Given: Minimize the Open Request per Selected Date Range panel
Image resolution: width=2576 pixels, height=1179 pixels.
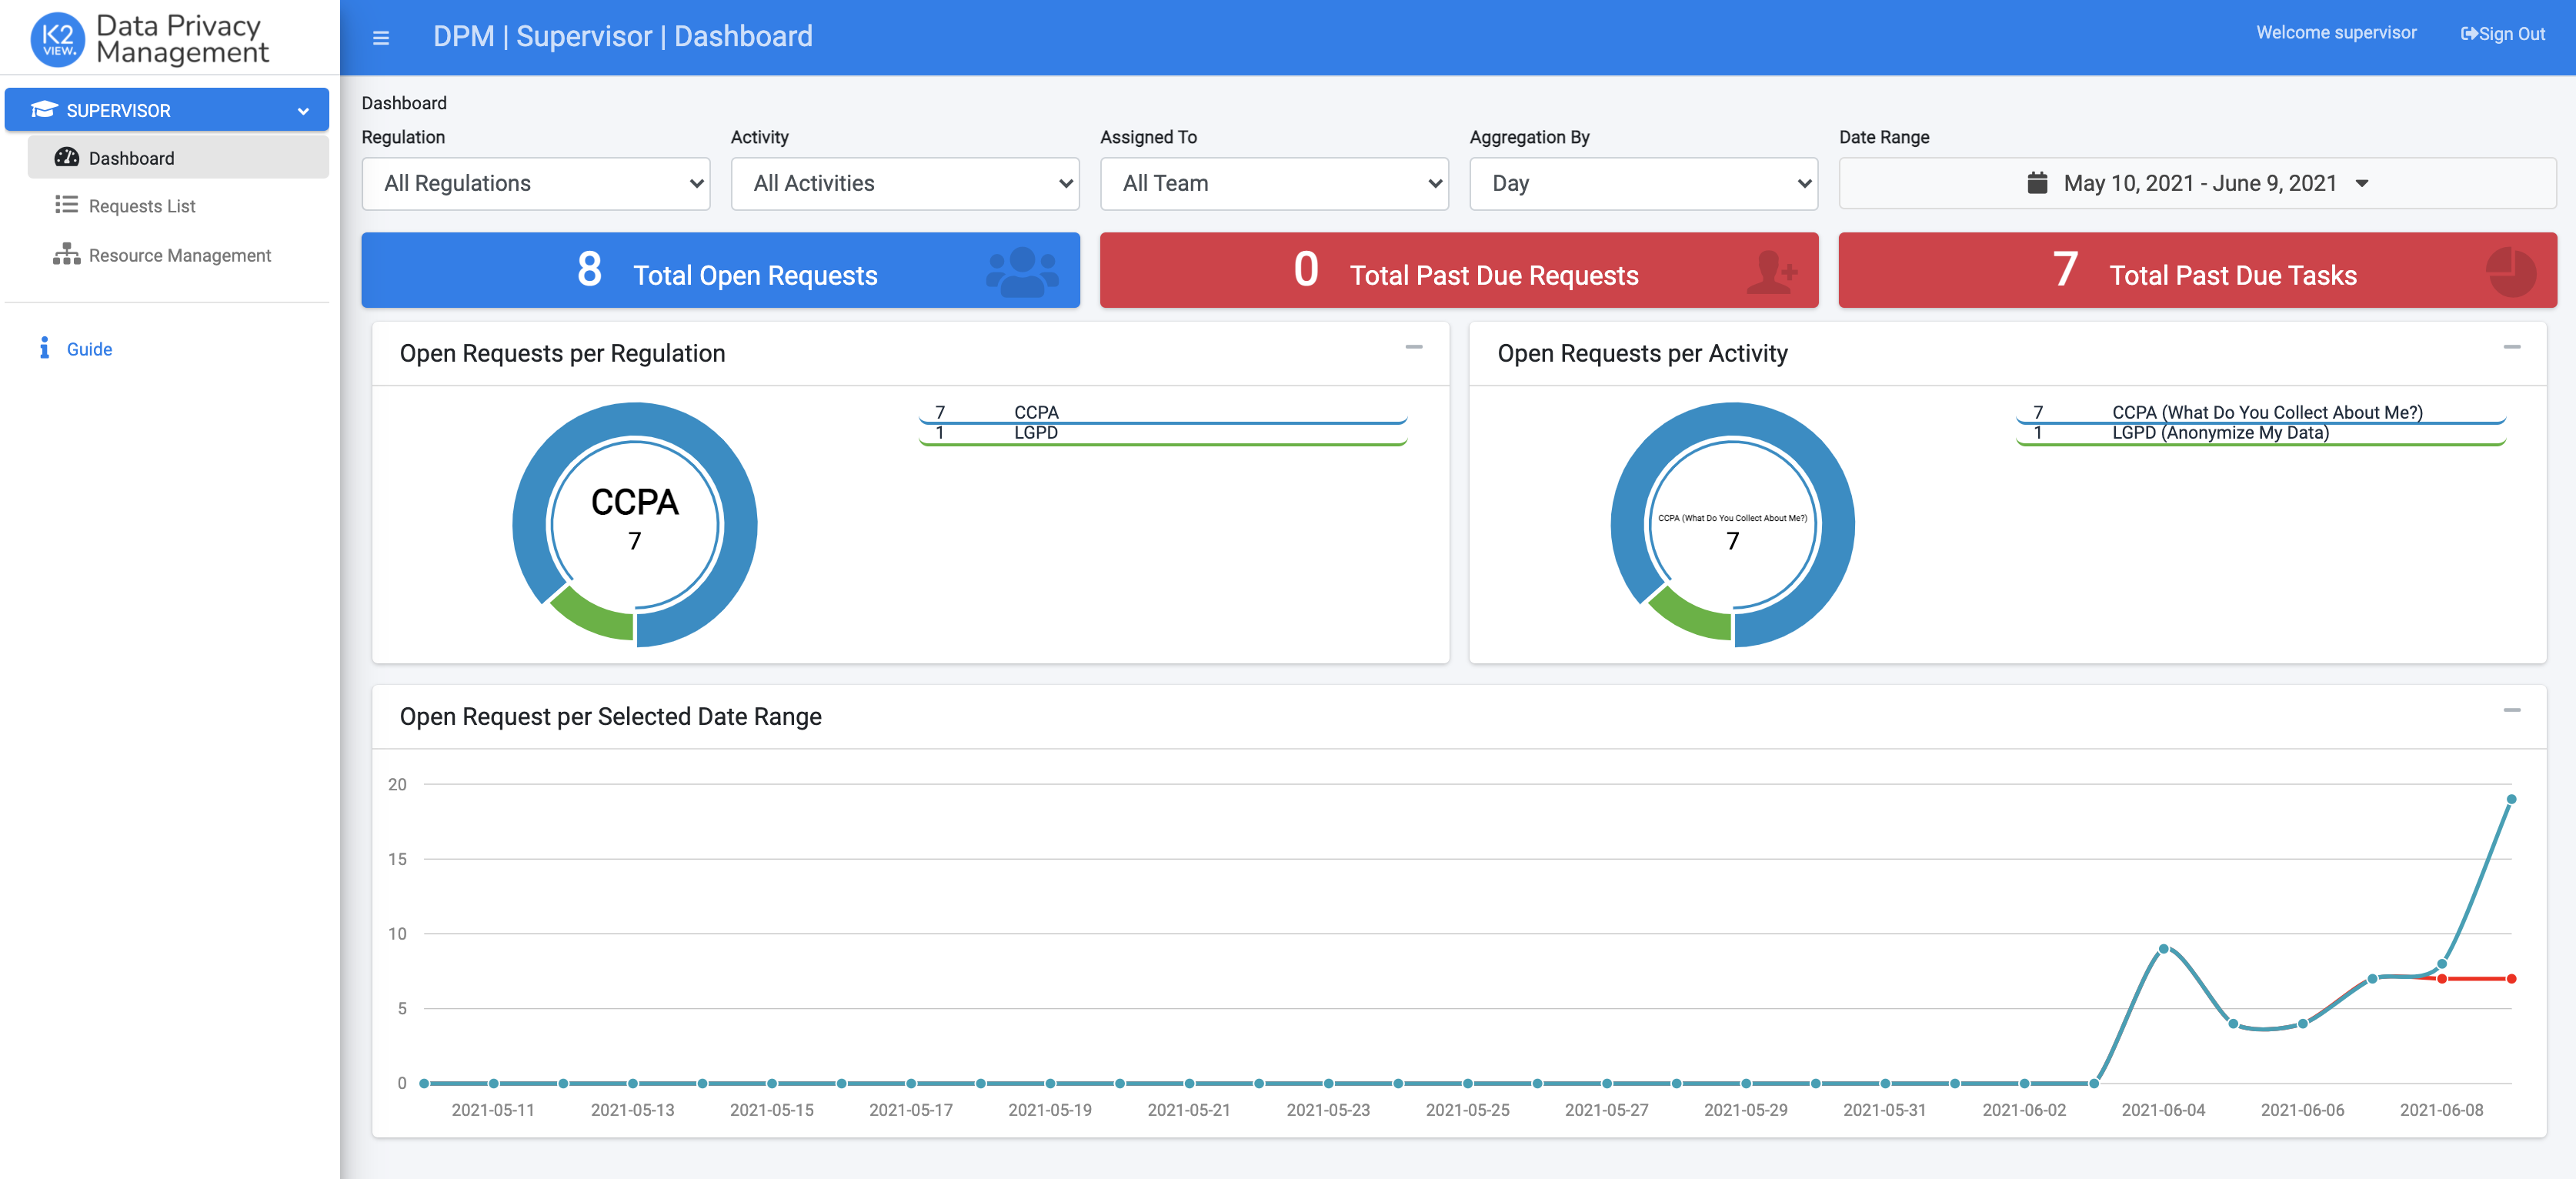Looking at the screenshot, I should (x=2511, y=710).
